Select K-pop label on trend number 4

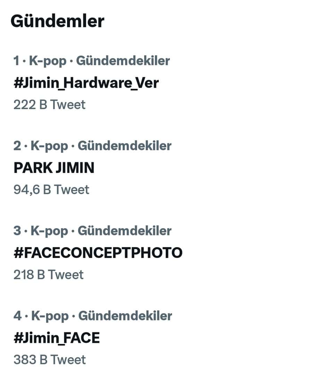coord(50,316)
